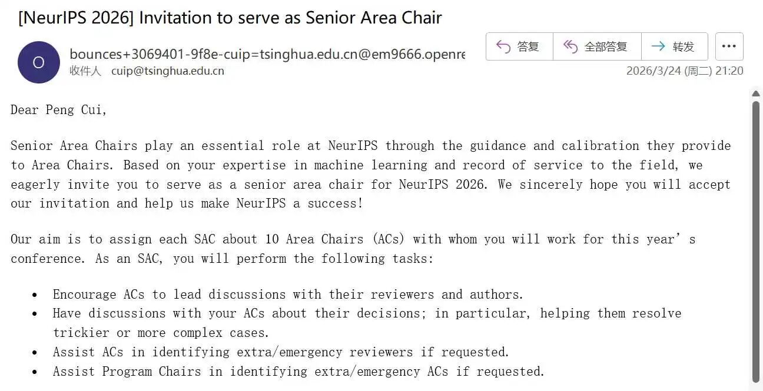Click the reply arrow icon
Screen dimensions: 763x391
pyautogui.click(x=503, y=46)
